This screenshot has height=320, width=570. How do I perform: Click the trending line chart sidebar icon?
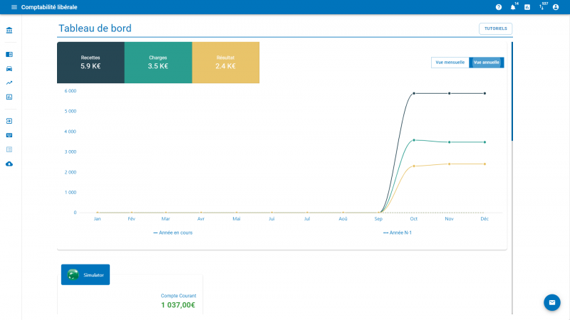pos(9,82)
